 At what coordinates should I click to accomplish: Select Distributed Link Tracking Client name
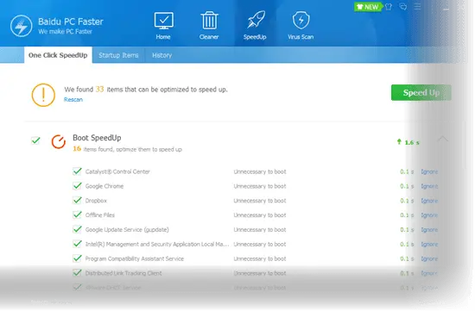pos(123,273)
